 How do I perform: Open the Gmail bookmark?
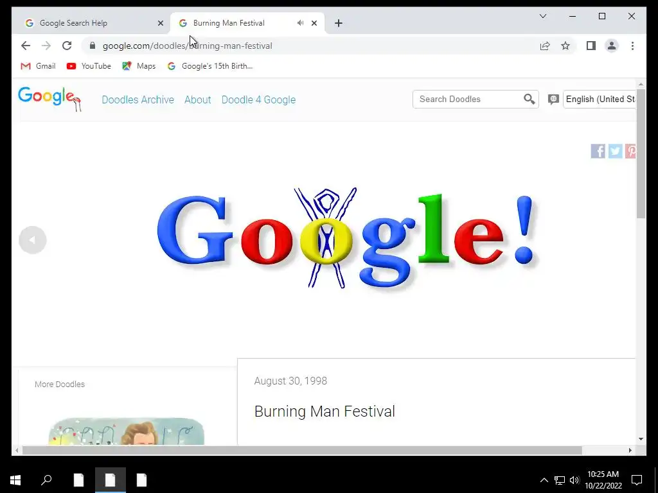click(38, 66)
